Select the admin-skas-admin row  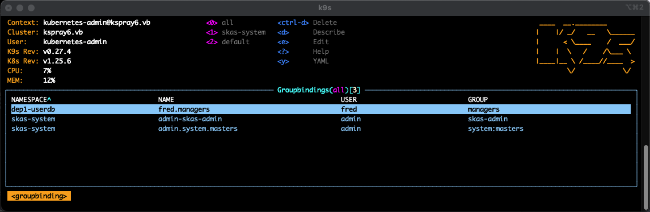click(321, 119)
